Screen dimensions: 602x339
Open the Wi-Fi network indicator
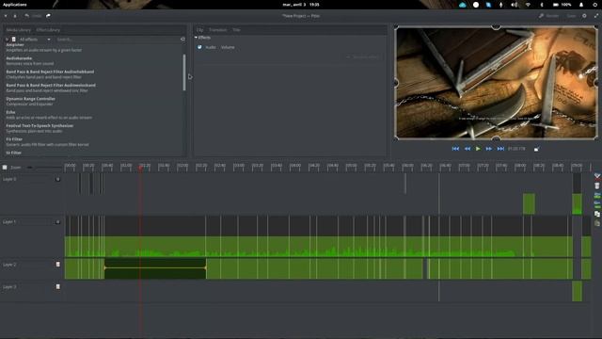coord(528,5)
